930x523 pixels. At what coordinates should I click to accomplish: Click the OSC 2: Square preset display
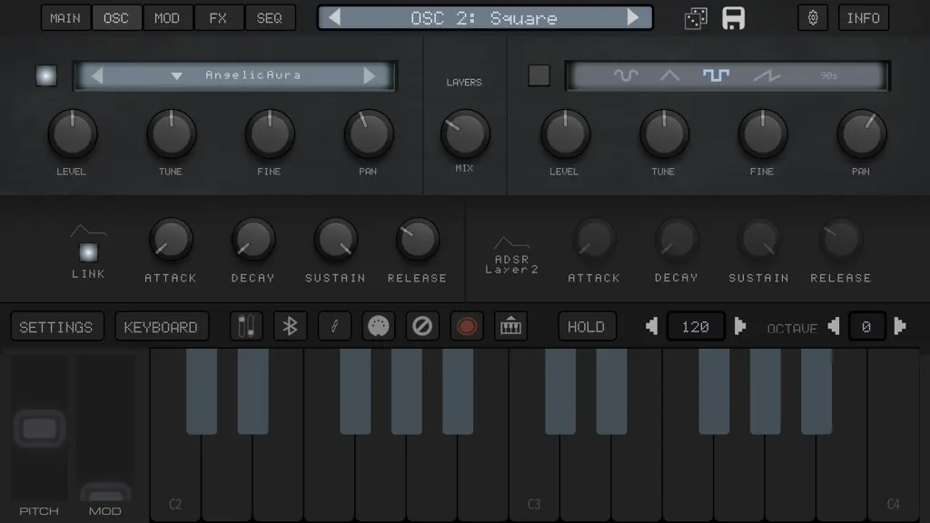(x=485, y=18)
